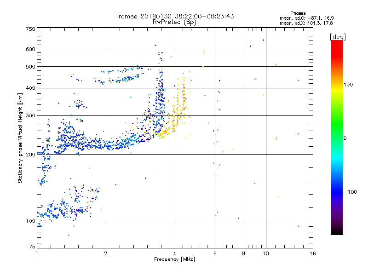Screen dimensions: 368x276
Task: Click the plot title 'Tromsø 20180130 08:22:00-08:23:43'
Action: click(174, 16)
